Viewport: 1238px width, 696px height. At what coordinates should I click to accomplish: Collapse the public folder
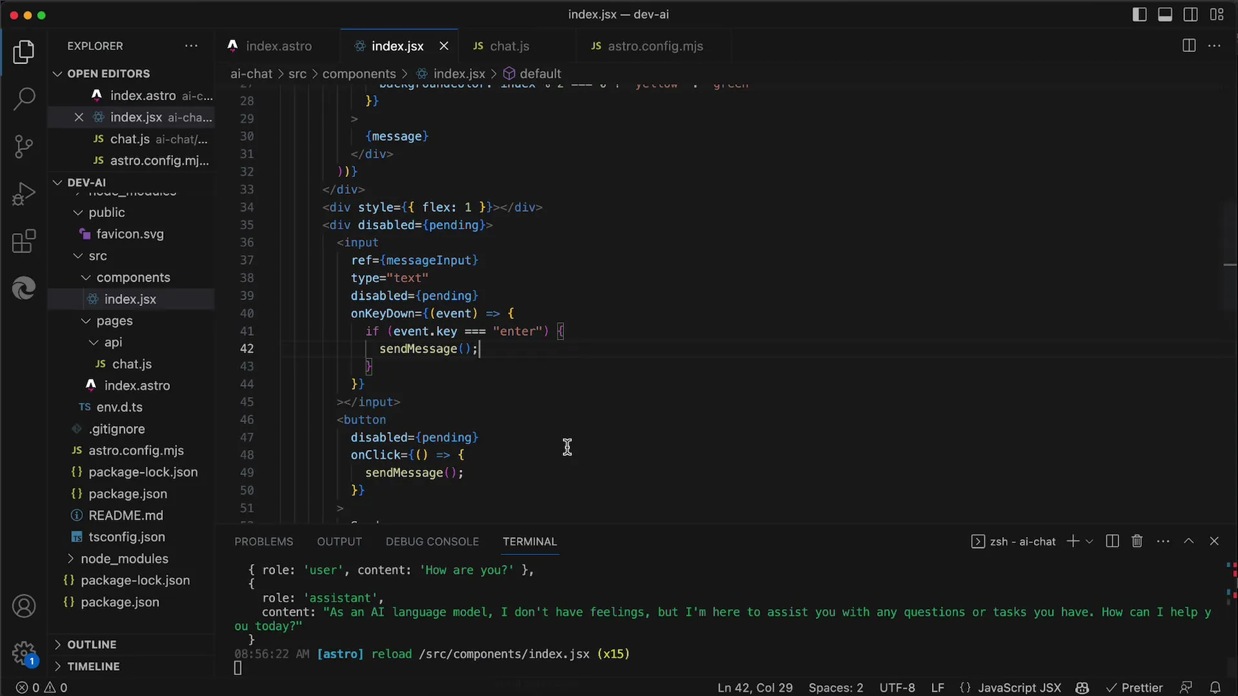[132, 212]
